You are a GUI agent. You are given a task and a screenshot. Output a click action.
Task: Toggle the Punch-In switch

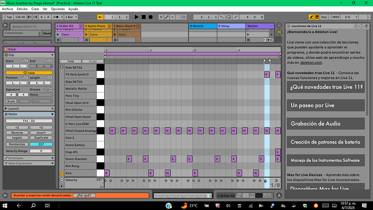(x=222, y=17)
